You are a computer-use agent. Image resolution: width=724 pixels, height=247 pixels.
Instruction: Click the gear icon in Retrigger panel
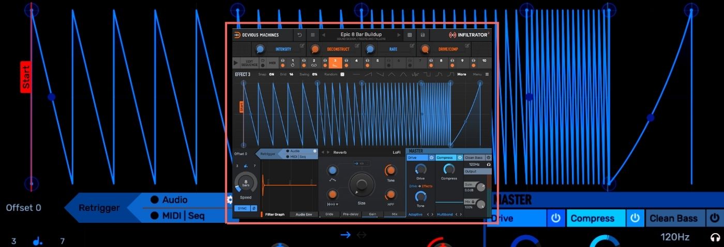click(315, 151)
